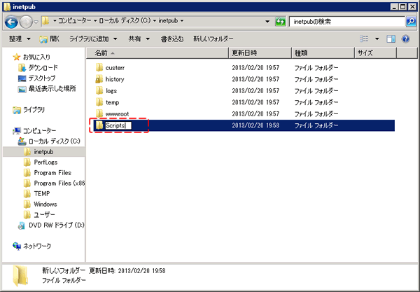420x292 pixels.
Task: Open the 整理 menu
Action: tap(18, 39)
